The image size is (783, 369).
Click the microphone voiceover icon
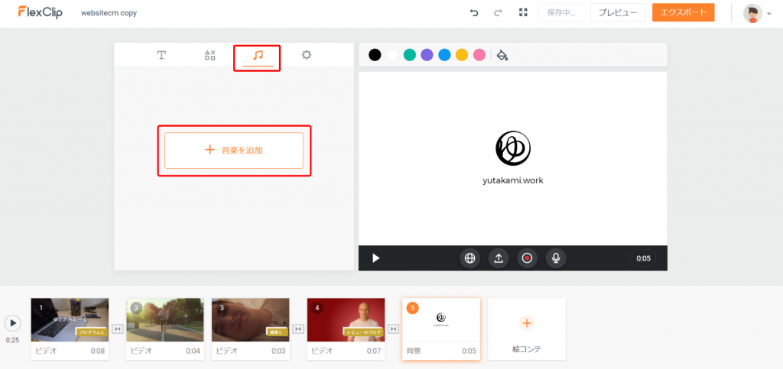click(x=556, y=258)
